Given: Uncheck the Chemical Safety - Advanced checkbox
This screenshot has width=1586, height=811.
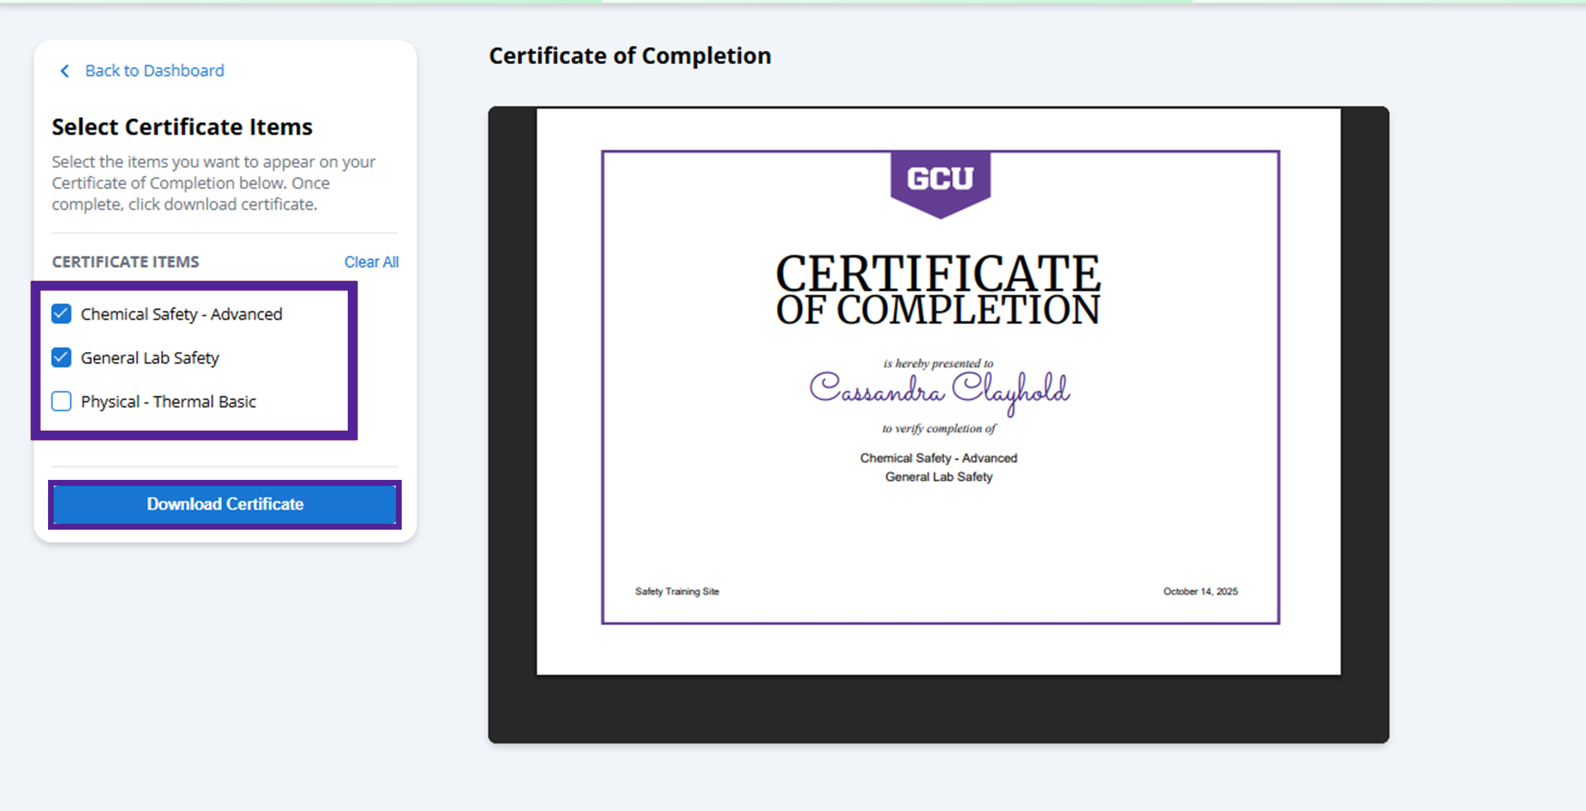Looking at the screenshot, I should click(61, 314).
